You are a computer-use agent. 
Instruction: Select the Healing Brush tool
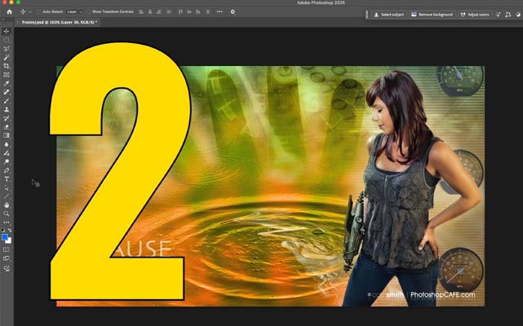(x=7, y=92)
